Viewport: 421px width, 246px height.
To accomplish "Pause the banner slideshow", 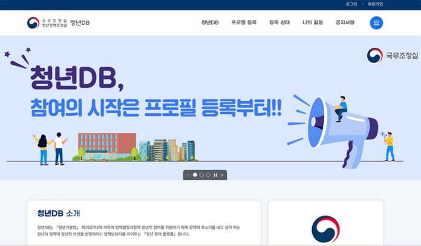I will pos(215,175).
